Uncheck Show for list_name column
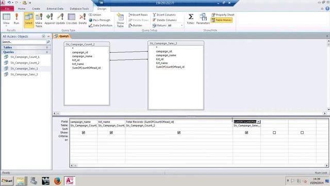This screenshot has width=330, height=186. (111, 133)
